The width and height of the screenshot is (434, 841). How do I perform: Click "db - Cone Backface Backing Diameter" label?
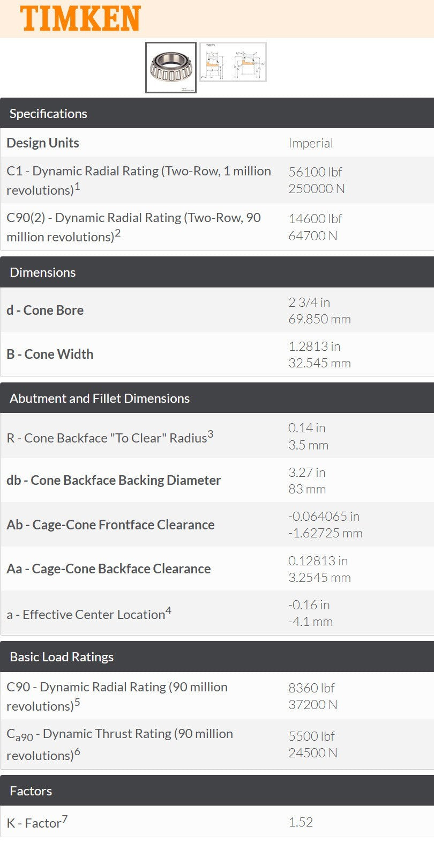114,480
